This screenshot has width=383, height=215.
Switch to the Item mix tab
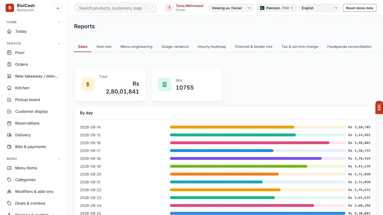click(104, 47)
